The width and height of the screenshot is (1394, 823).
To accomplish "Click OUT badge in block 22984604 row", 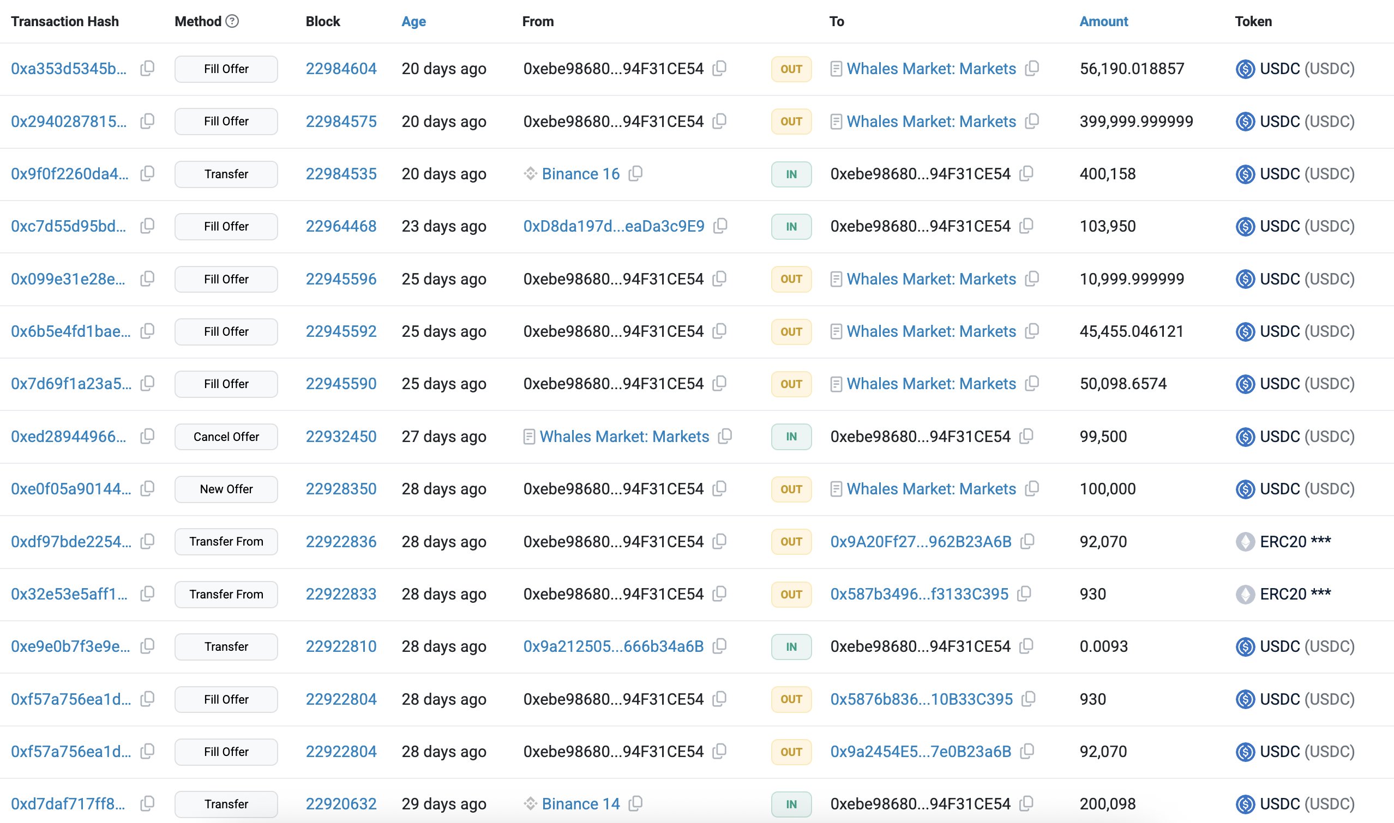I will coord(791,69).
